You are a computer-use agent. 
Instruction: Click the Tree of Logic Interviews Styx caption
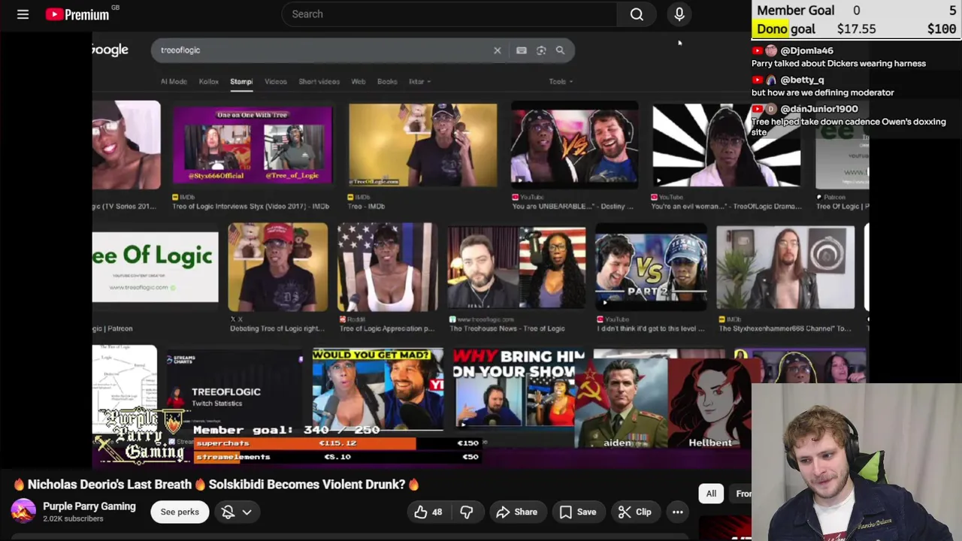250,206
